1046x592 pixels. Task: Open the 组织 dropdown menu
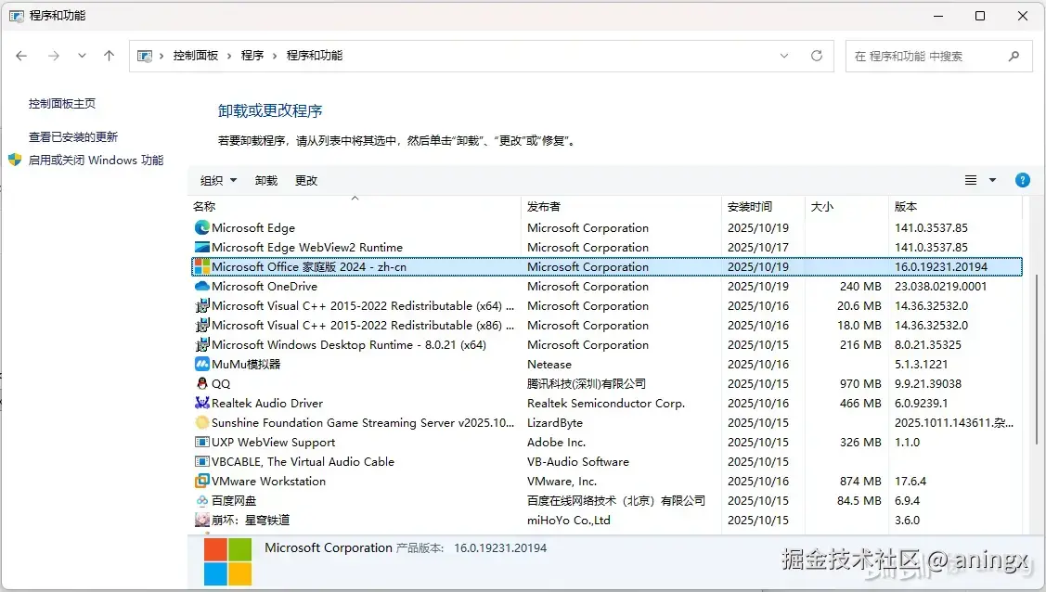[218, 180]
